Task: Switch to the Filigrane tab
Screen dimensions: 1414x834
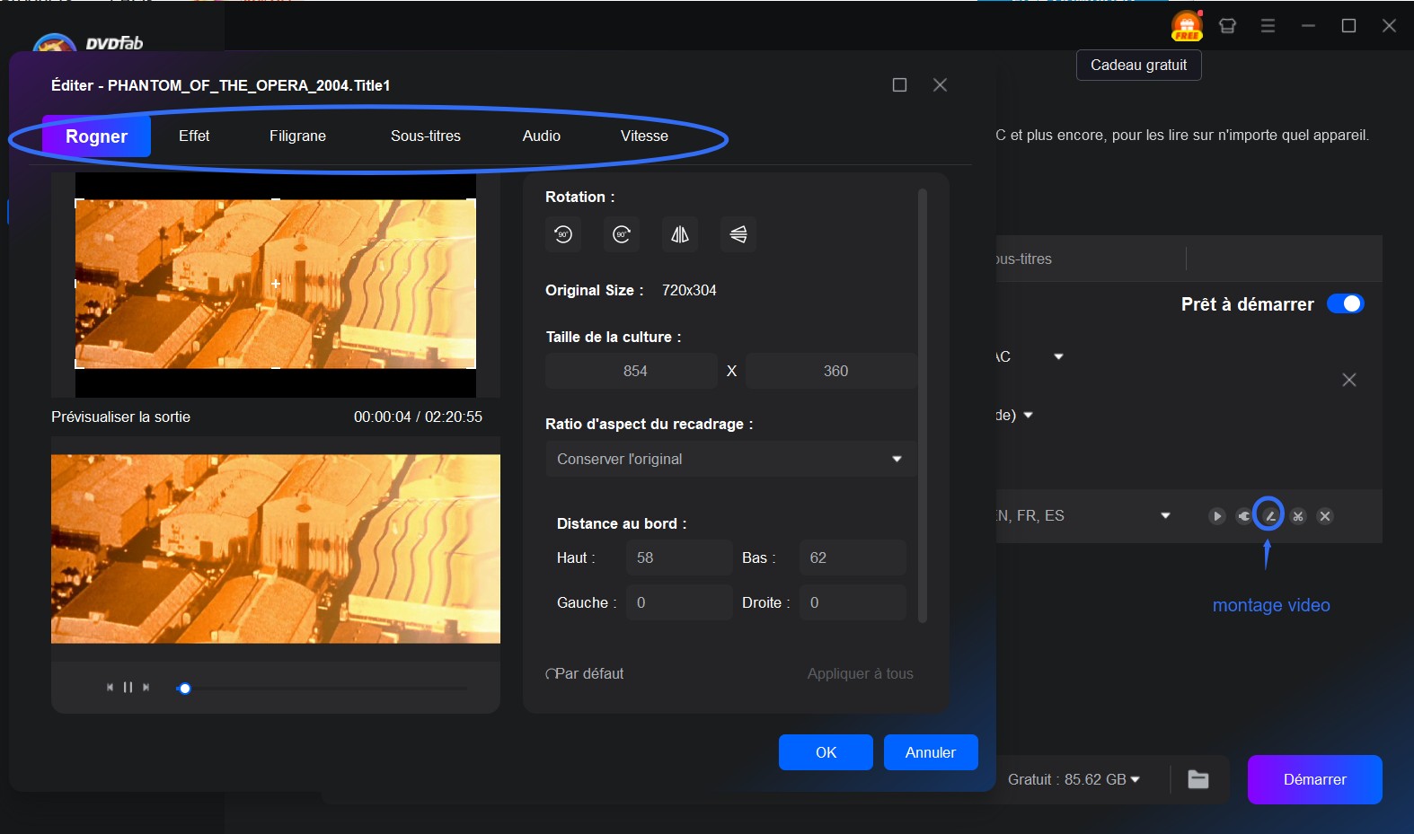Action: (297, 136)
